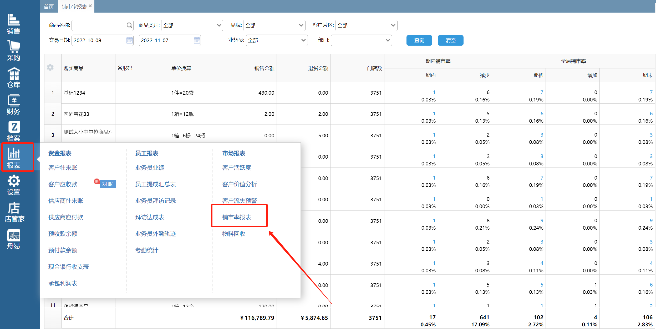Click the table column settings gear
This screenshot has width=656, height=329.
coord(50,67)
